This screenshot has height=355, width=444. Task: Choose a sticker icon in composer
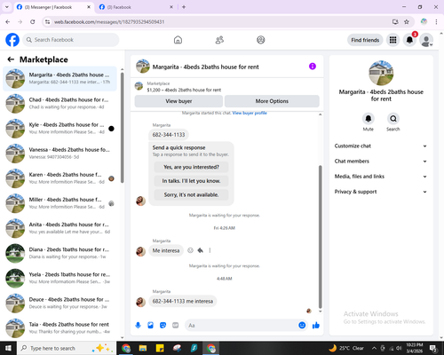(x=163, y=326)
